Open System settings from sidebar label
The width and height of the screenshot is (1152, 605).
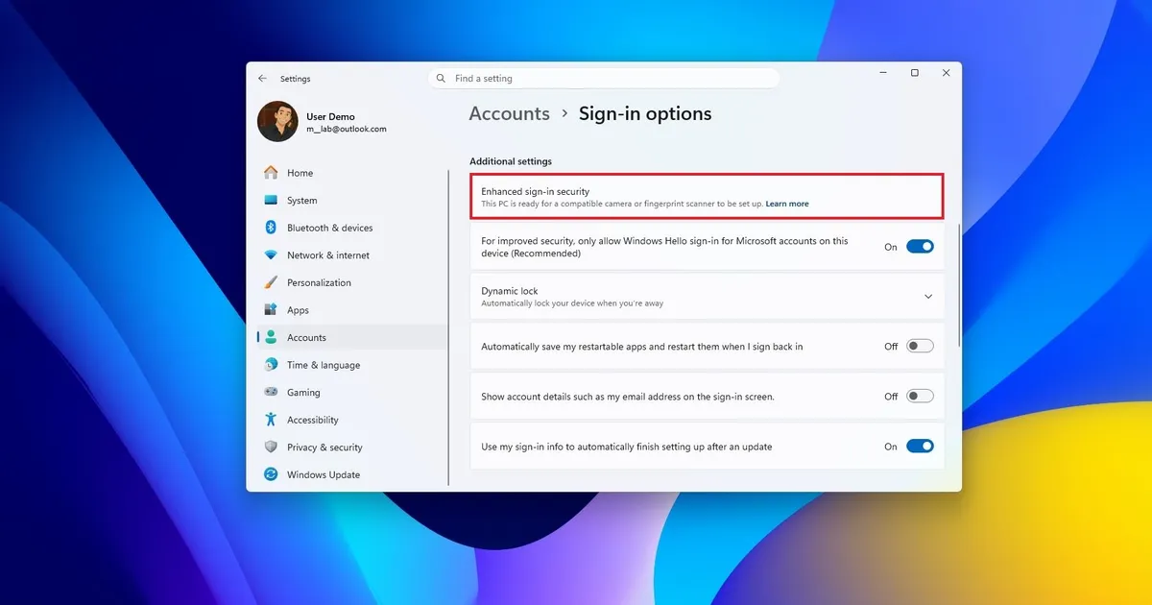click(301, 201)
